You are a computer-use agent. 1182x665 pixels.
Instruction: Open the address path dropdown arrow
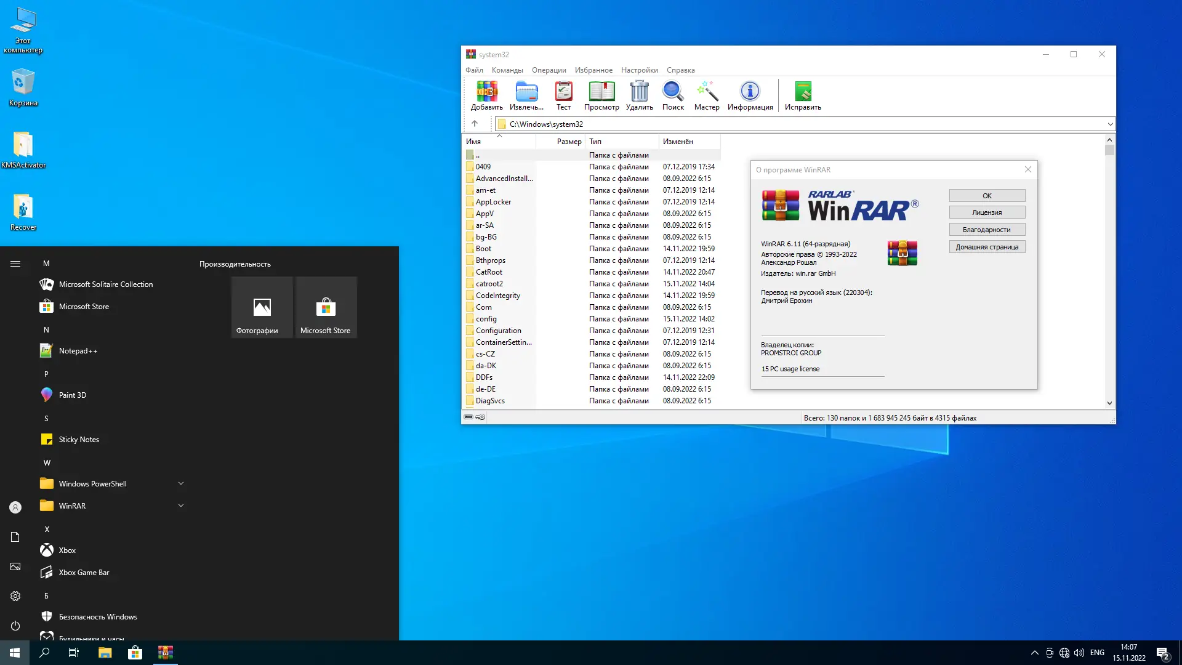coord(1110,124)
